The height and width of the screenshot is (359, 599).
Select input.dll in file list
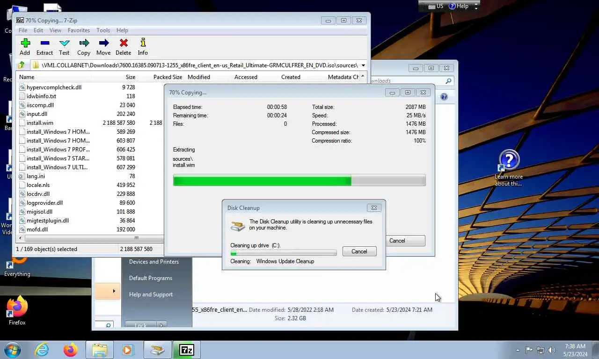coord(37,114)
